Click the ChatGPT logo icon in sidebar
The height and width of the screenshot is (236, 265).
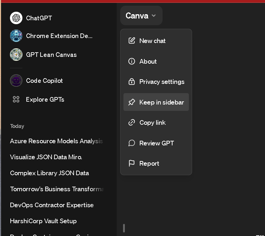pyautogui.click(x=16, y=18)
